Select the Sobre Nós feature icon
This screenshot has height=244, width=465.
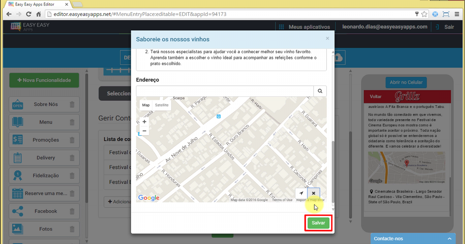tap(17, 104)
